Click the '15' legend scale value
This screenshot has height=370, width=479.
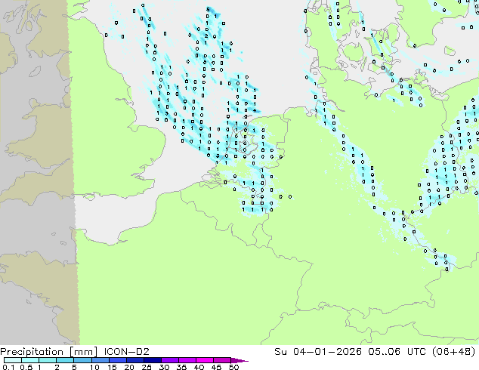tap(112, 367)
